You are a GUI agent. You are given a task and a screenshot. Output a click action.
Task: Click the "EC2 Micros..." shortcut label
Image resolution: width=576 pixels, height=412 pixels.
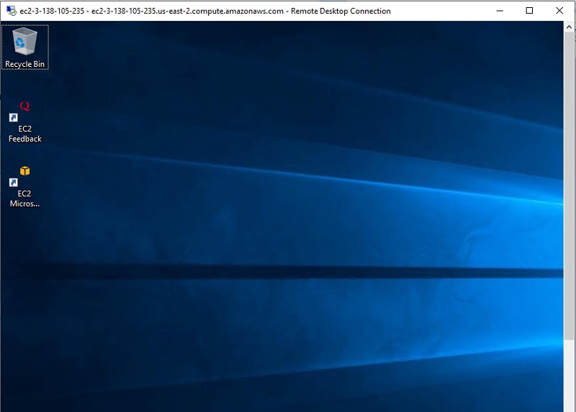25,198
